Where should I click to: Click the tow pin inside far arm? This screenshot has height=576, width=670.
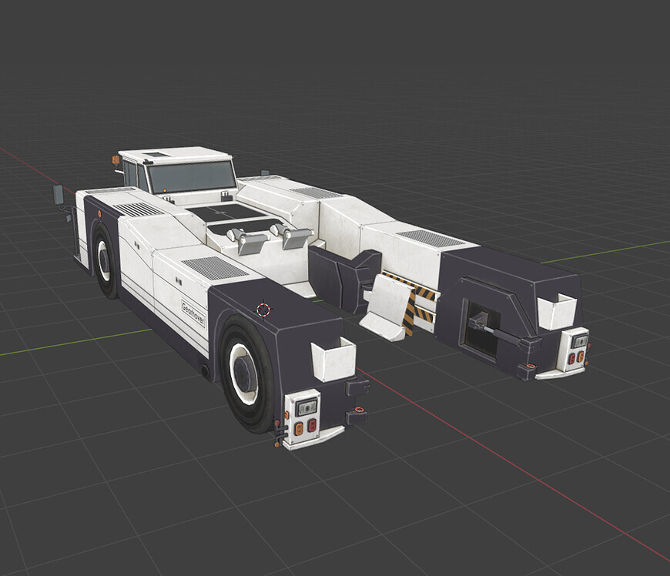(493, 330)
